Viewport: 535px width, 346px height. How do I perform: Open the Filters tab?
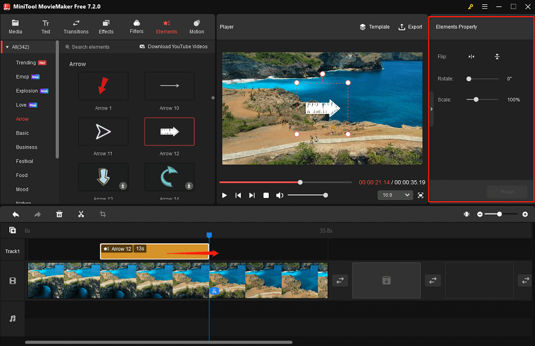(137, 27)
